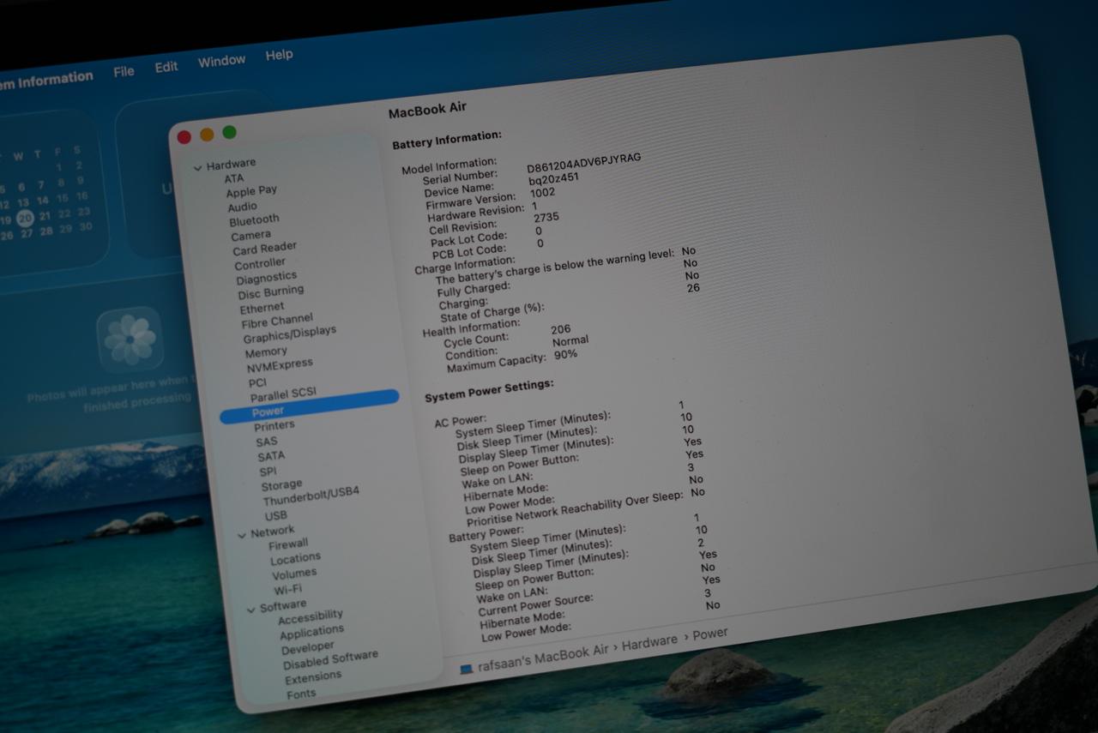
Task: Click Power in the path bar
Action: 710,634
